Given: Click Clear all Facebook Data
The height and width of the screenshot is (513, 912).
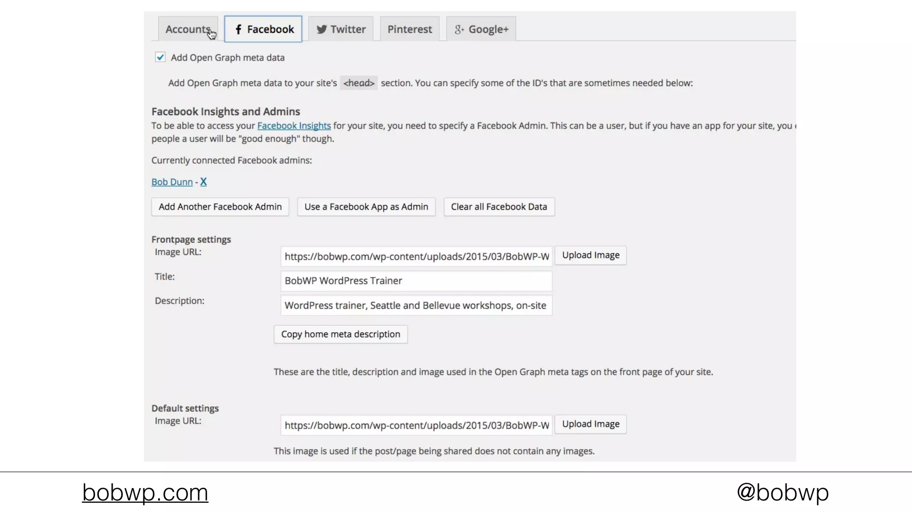Looking at the screenshot, I should coord(499,207).
